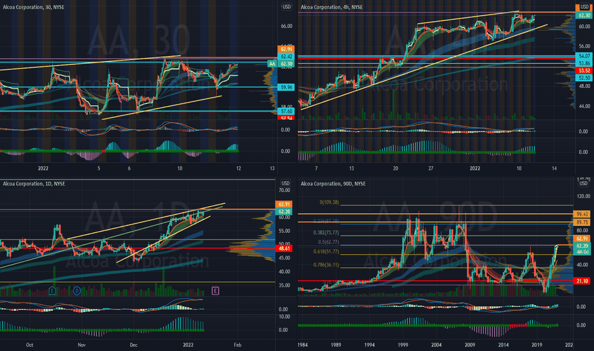Open the USD currency selector on the 90D chart
This screenshot has height=351, width=594.
tap(583, 184)
